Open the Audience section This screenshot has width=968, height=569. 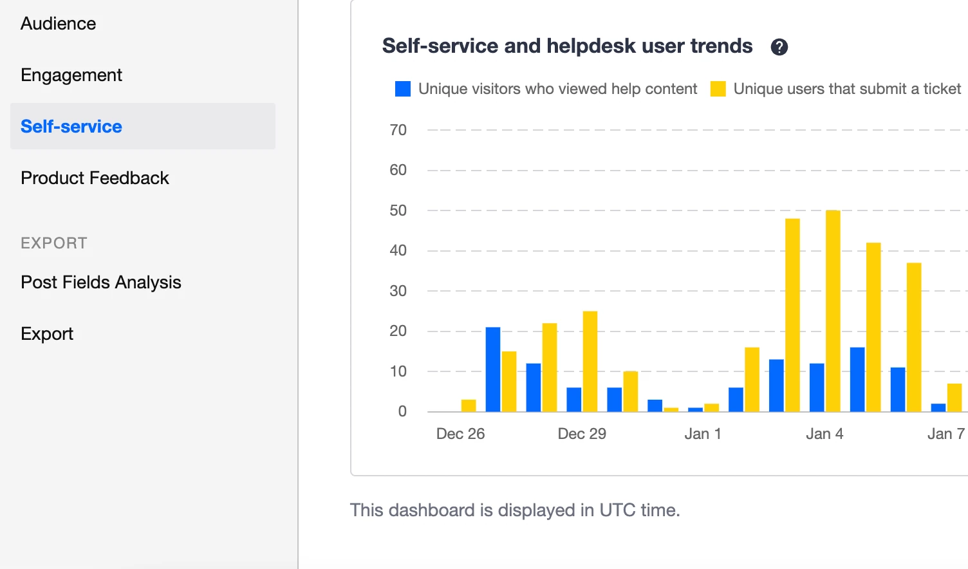(59, 24)
